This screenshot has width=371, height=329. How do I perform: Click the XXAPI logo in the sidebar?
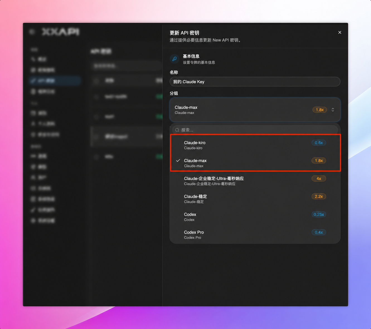point(60,32)
